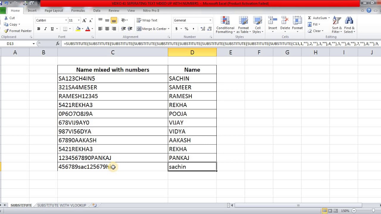Open Font dialog launcher
The image size is (381, 214).
[x=93, y=37]
